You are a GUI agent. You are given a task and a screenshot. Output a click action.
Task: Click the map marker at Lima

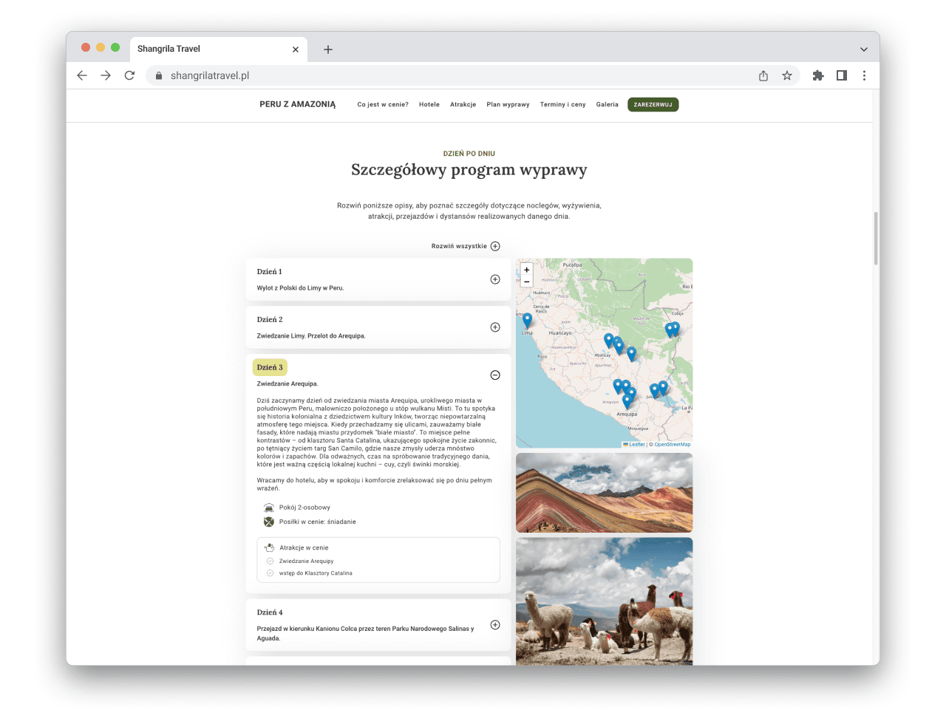(x=527, y=320)
